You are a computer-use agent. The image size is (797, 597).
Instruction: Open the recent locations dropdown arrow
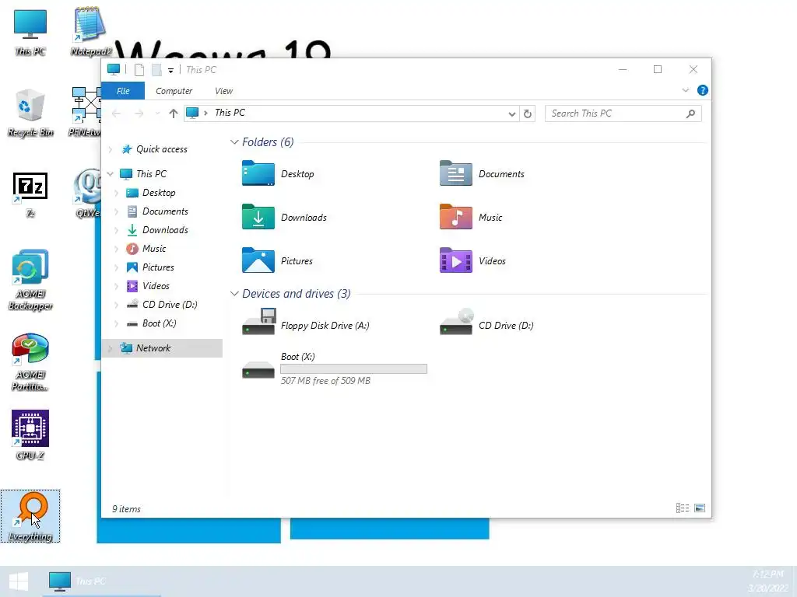tap(157, 113)
